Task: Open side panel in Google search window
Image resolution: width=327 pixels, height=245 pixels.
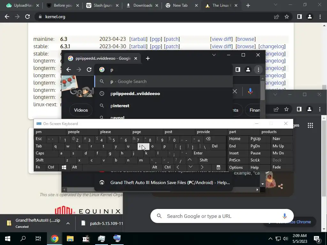Action: 238,70
